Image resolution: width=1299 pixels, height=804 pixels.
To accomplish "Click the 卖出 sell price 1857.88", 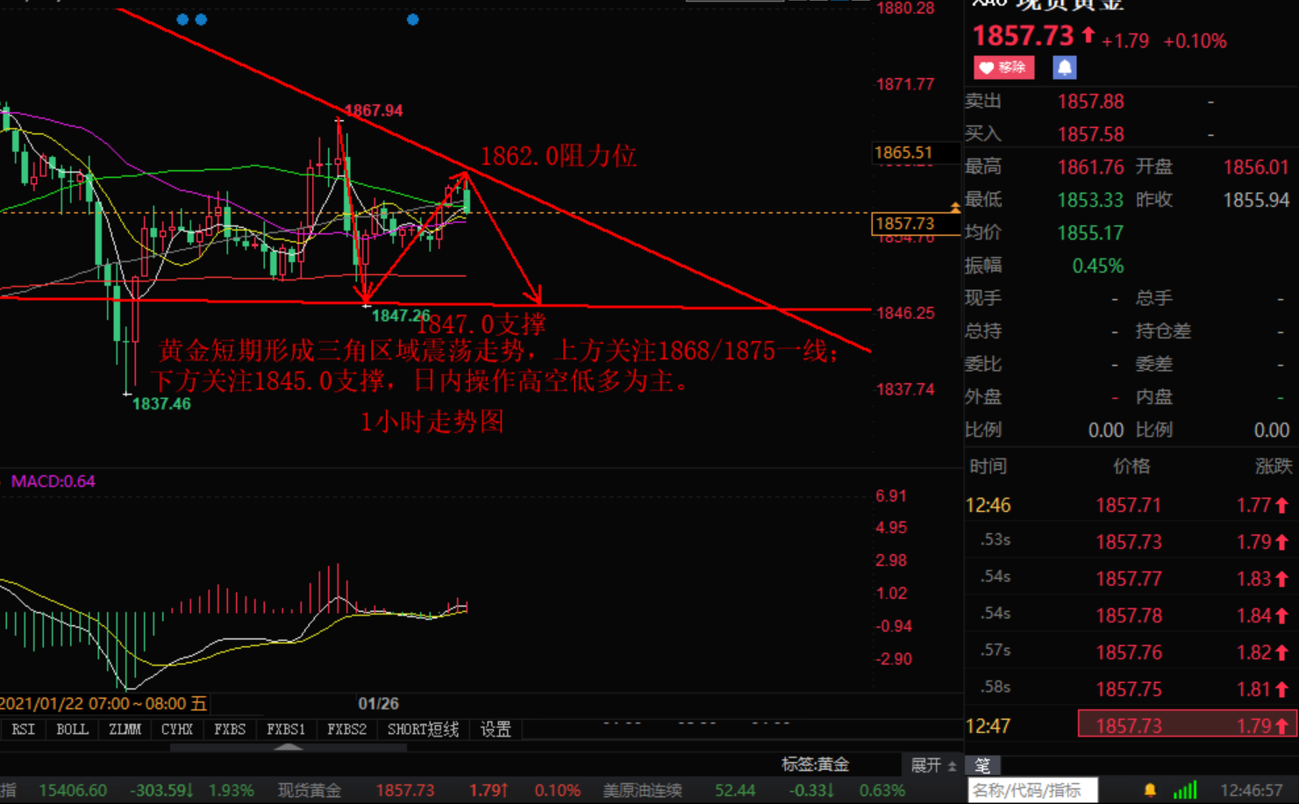I will pos(1090,102).
